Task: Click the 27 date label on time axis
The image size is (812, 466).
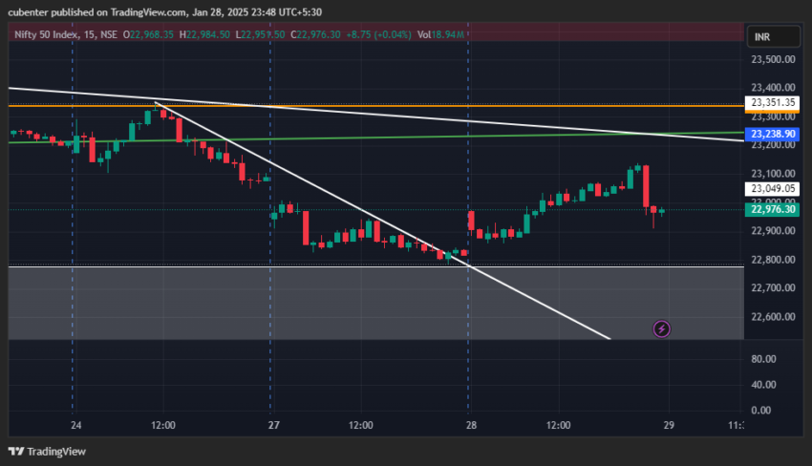Action: tap(274, 425)
